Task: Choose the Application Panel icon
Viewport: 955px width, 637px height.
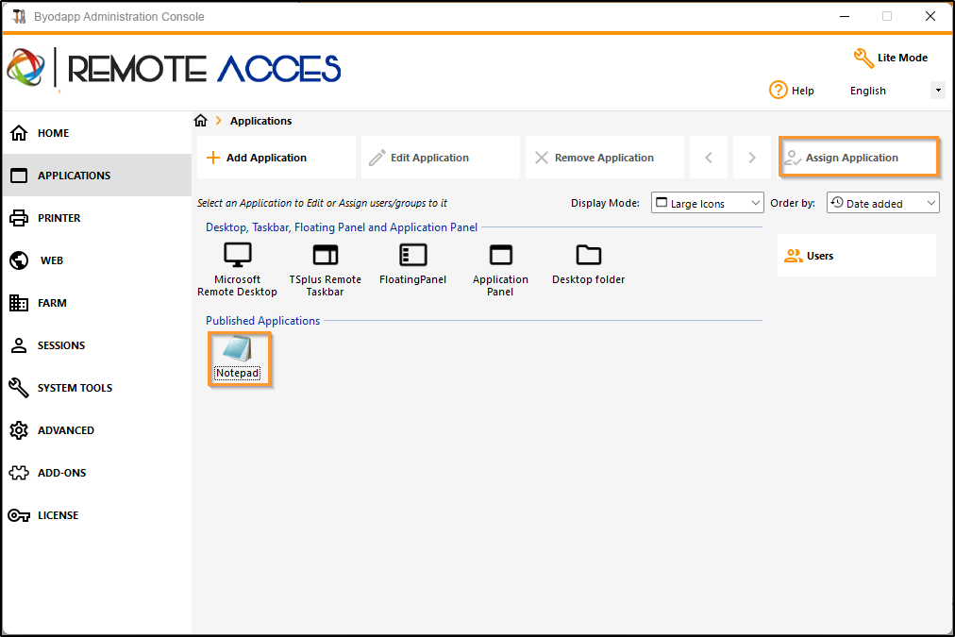Action: [501, 255]
